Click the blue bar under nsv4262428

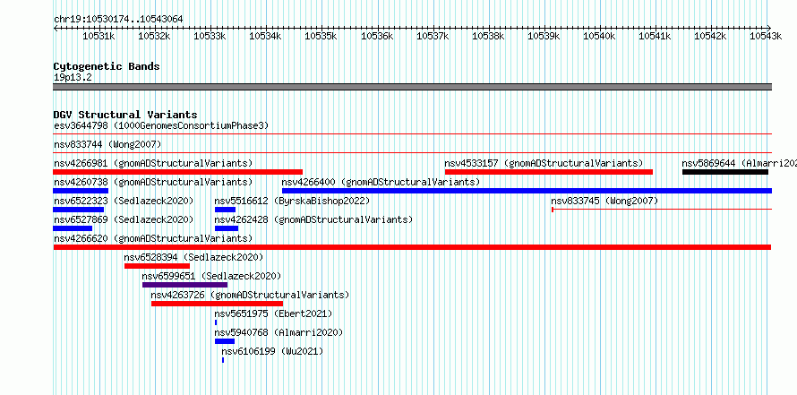point(227,228)
